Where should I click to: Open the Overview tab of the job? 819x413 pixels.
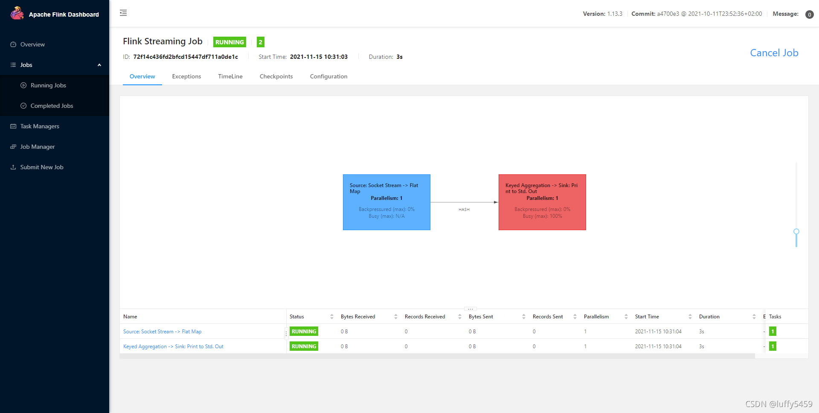pyautogui.click(x=142, y=76)
